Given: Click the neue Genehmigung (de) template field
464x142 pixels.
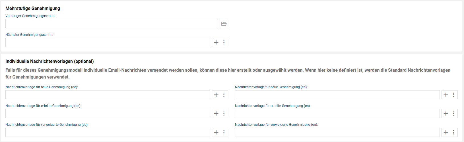Looking at the screenshot, I should [108, 95].
